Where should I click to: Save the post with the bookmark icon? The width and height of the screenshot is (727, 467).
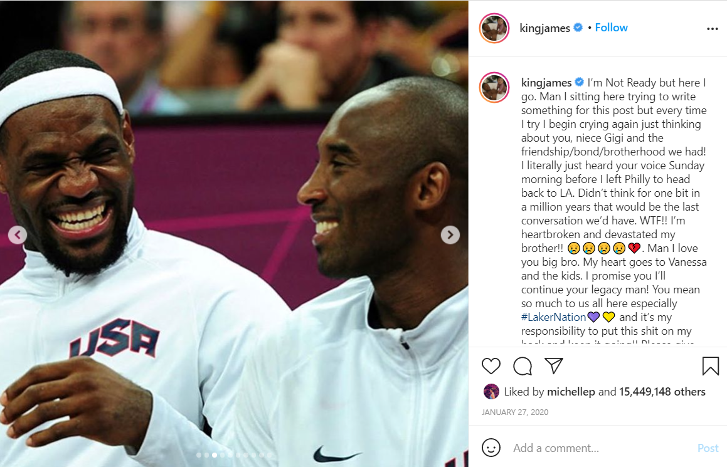[x=710, y=366]
